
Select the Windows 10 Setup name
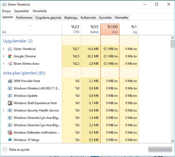(x=26, y=140)
